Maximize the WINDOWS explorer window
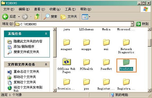The height and width of the screenshot is (98, 152). pos(144,3)
